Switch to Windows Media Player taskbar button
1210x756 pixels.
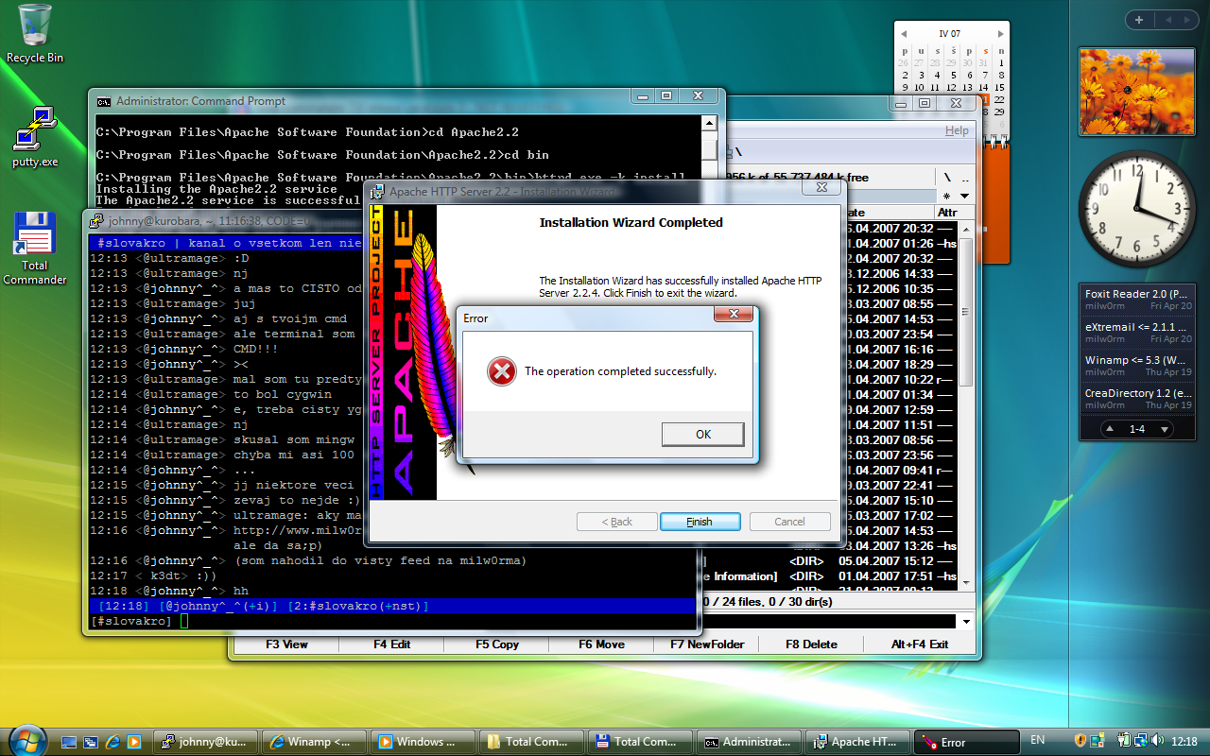click(423, 742)
